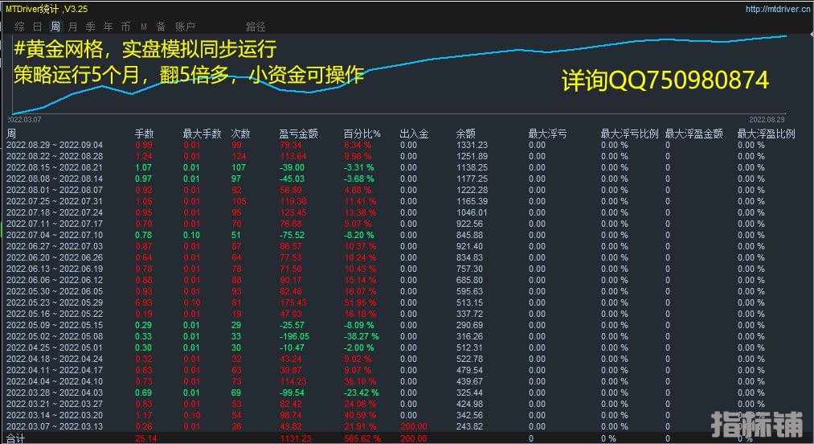
Task: Click the 盈亏金额 column header
Action: pyautogui.click(x=298, y=134)
